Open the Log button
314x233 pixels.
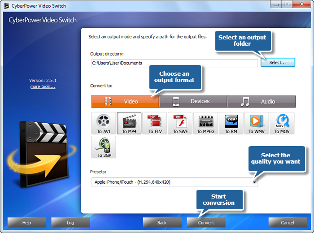pos(70,222)
